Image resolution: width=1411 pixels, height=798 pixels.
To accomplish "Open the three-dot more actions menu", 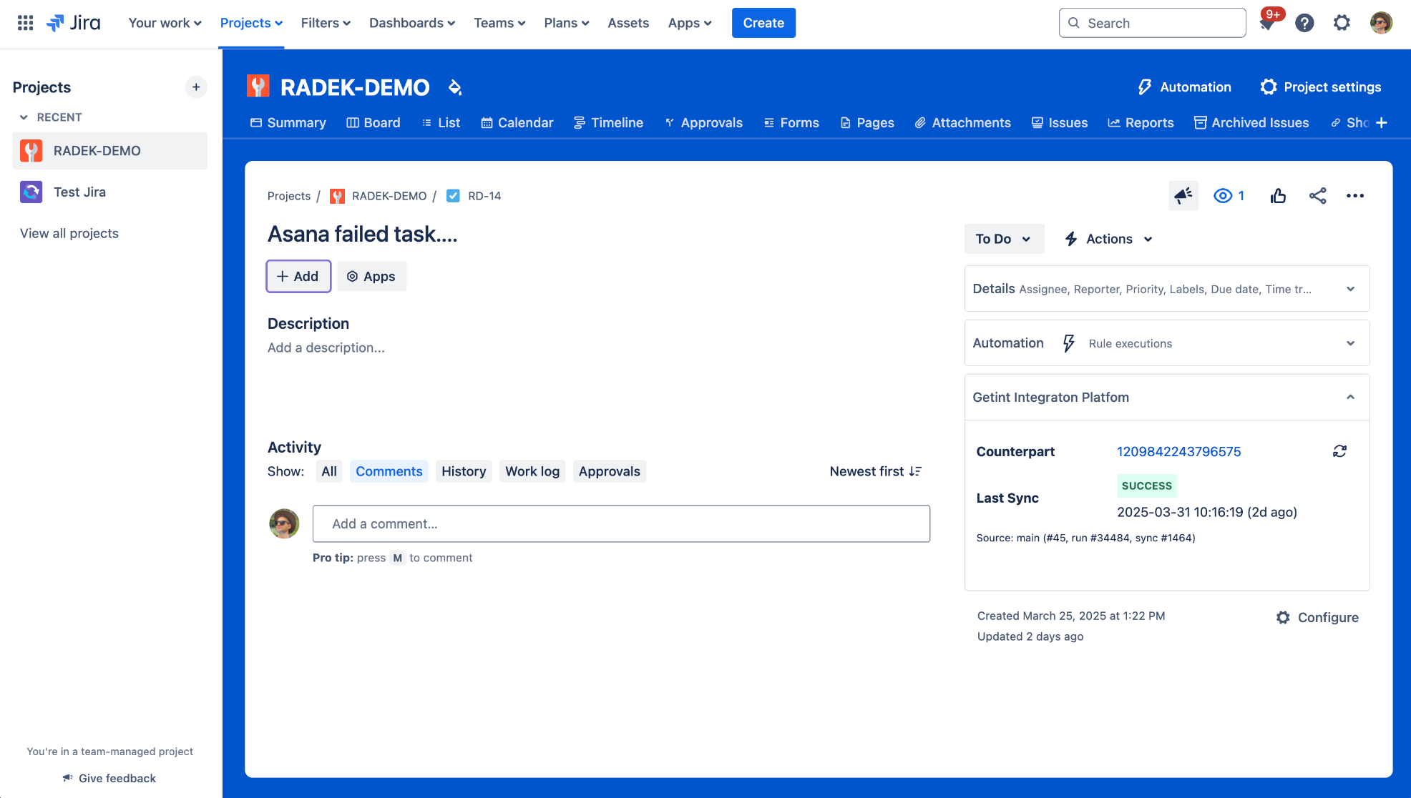I will pyautogui.click(x=1355, y=195).
